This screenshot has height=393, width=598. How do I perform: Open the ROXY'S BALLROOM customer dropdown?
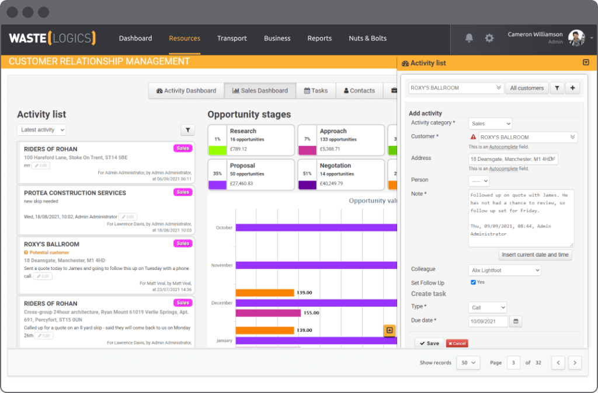[456, 87]
